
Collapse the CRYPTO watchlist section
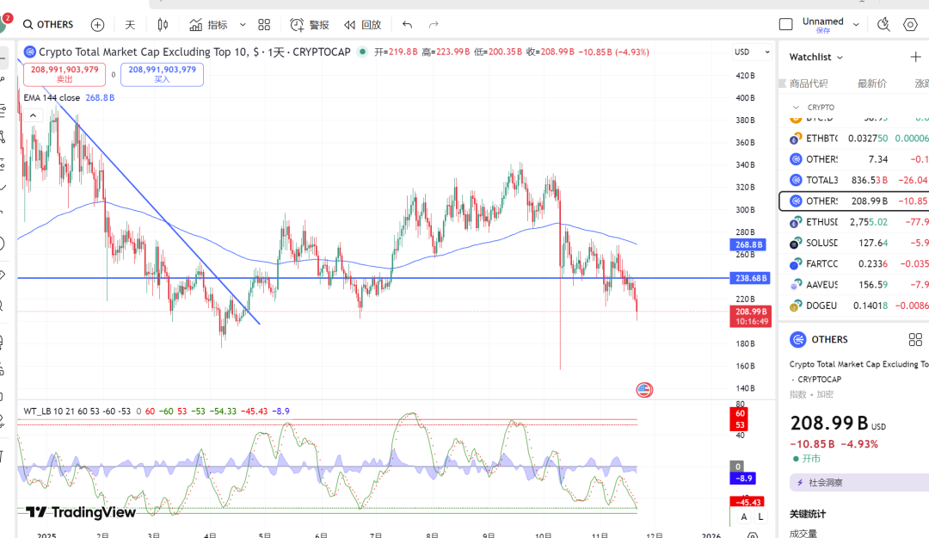(x=796, y=108)
